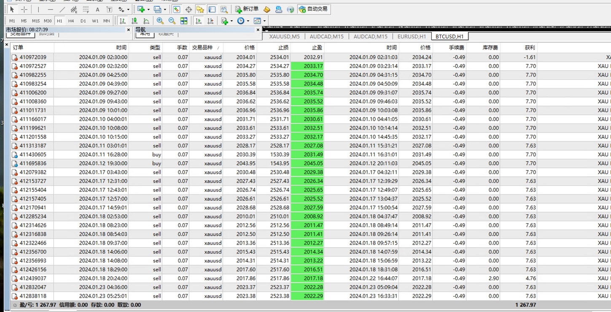The image size is (611, 312).
Task: Click the New Order button
Action: point(247,9)
